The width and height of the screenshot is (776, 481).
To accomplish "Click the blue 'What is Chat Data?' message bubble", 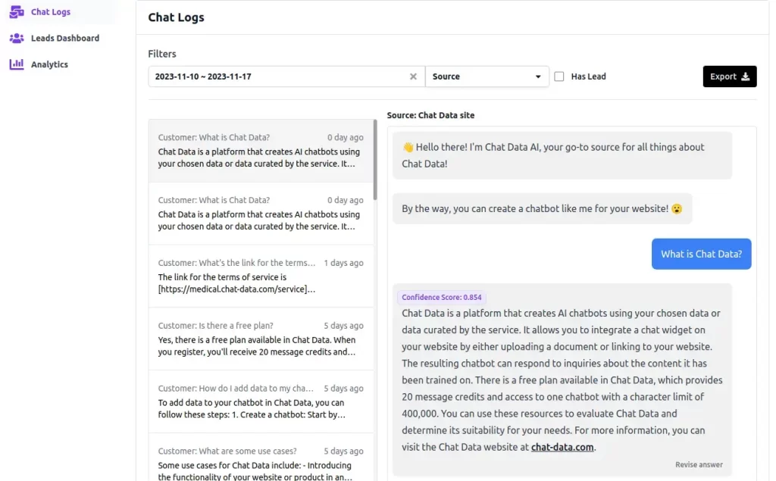I will [701, 255].
